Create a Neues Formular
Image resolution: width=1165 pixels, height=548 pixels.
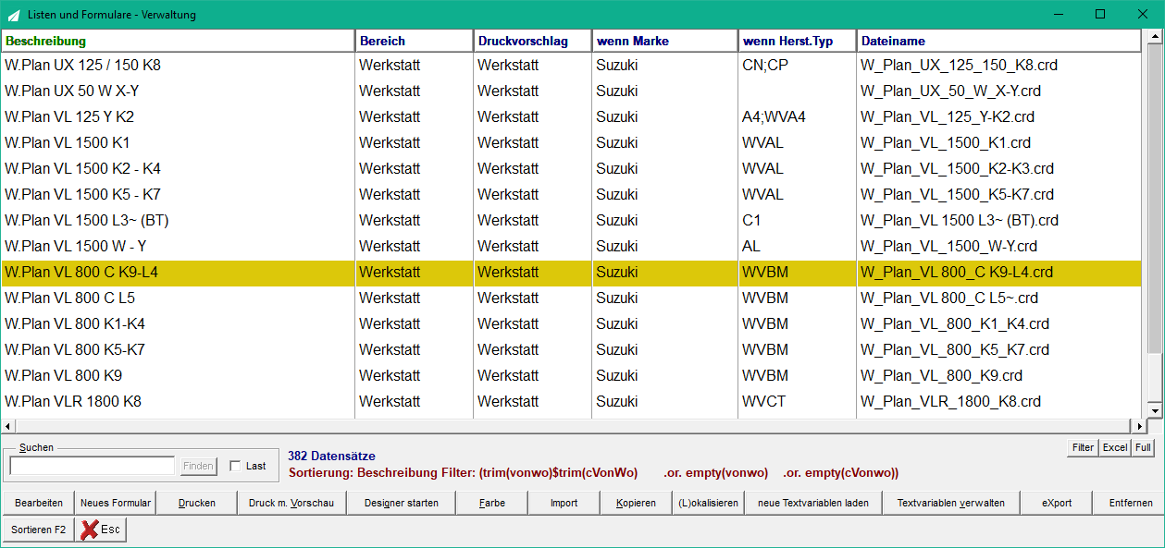click(x=116, y=503)
